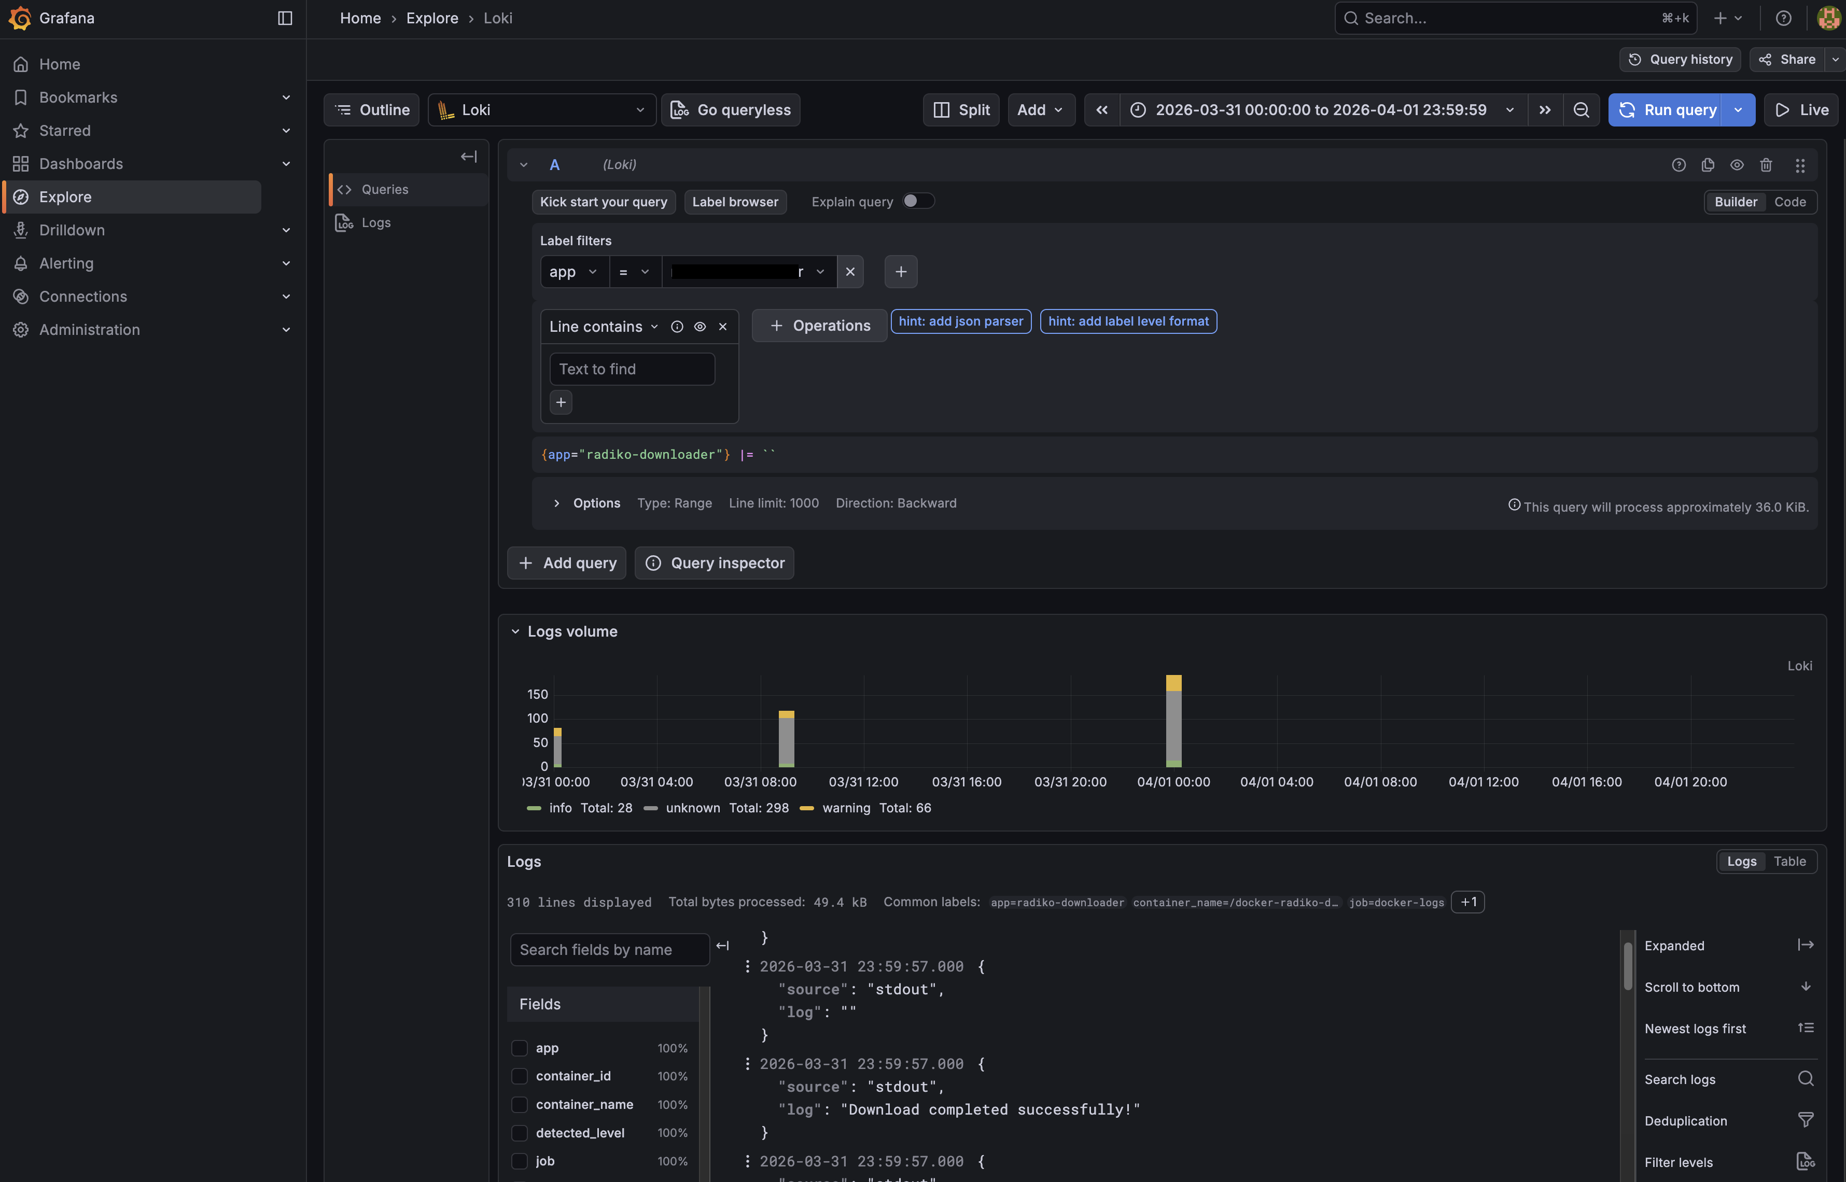Shift time range forward with double-right arrows
The width and height of the screenshot is (1846, 1182).
(x=1544, y=110)
